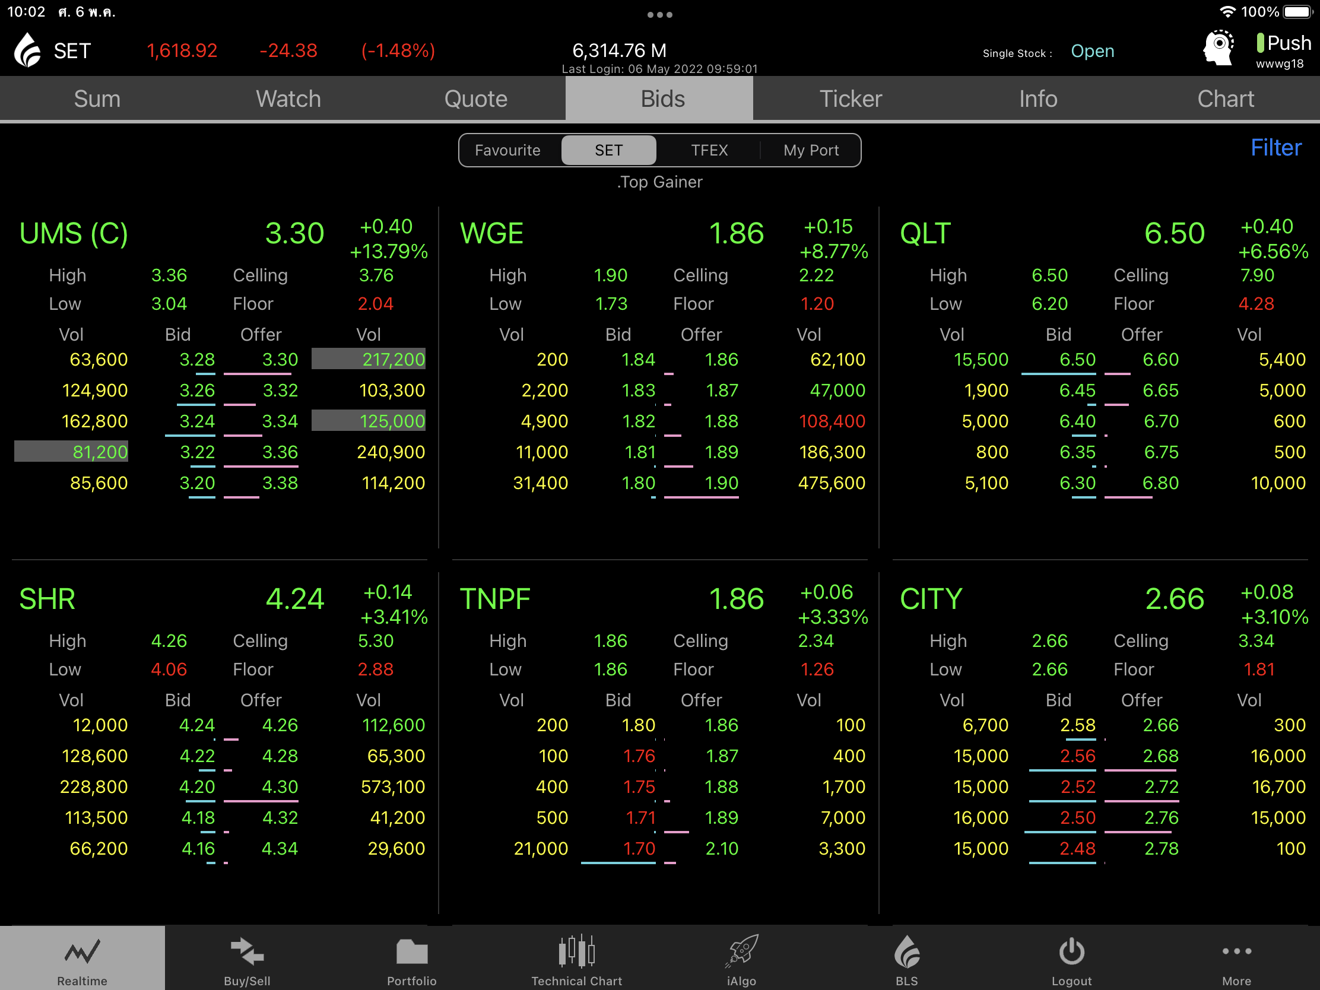Select the TFEX segment
The height and width of the screenshot is (990, 1320).
pyautogui.click(x=709, y=150)
